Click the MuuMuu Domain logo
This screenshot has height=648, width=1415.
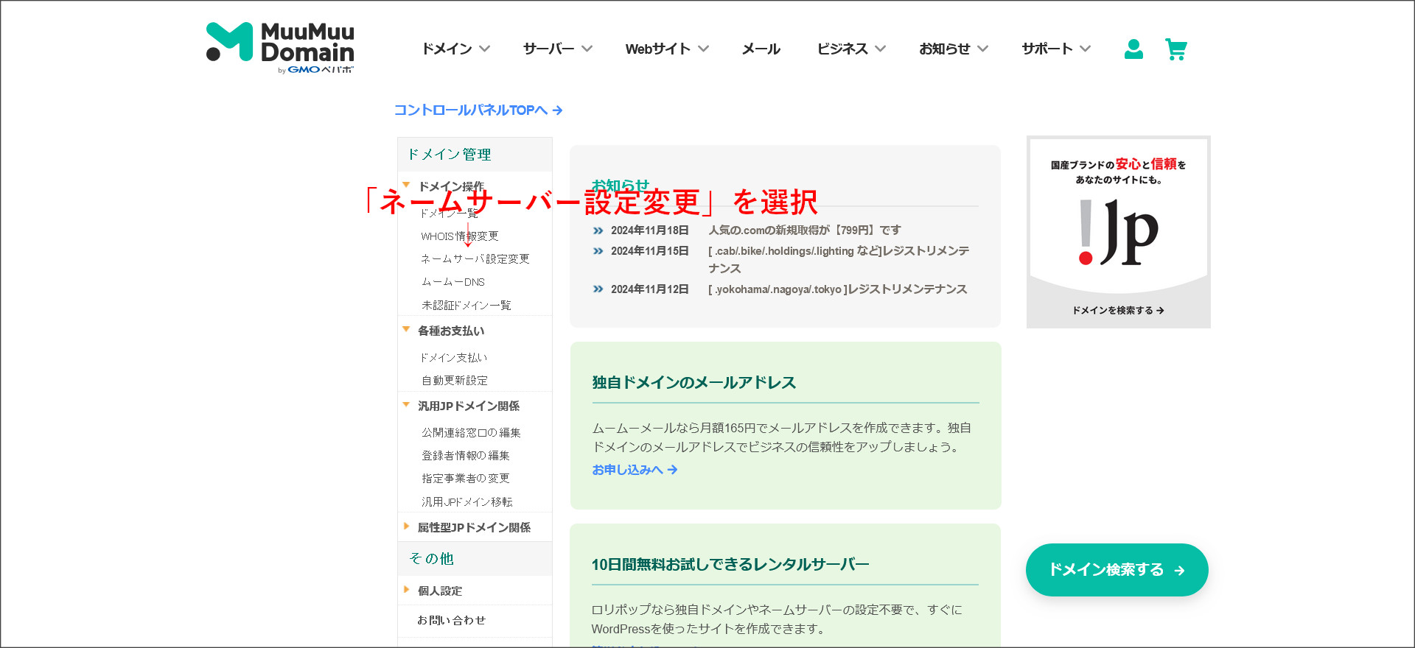(280, 48)
